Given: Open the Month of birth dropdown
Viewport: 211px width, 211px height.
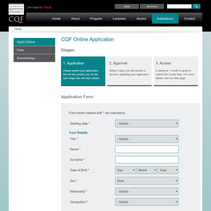Looking at the screenshot, I should click(147, 170).
